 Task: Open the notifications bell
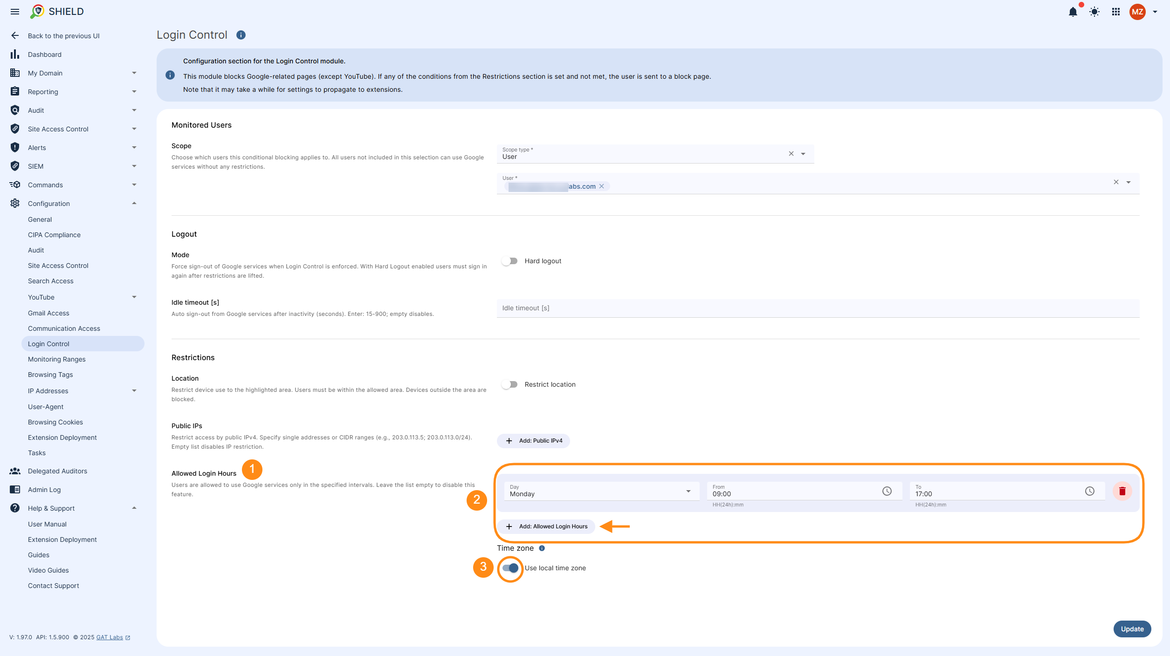1073,12
